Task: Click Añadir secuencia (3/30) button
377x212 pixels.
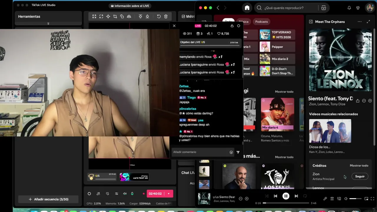Action: coord(48,199)
